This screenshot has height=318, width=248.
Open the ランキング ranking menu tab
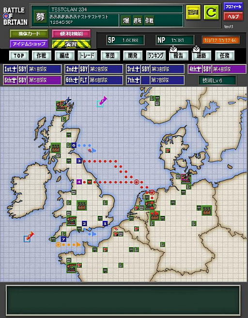156,55
